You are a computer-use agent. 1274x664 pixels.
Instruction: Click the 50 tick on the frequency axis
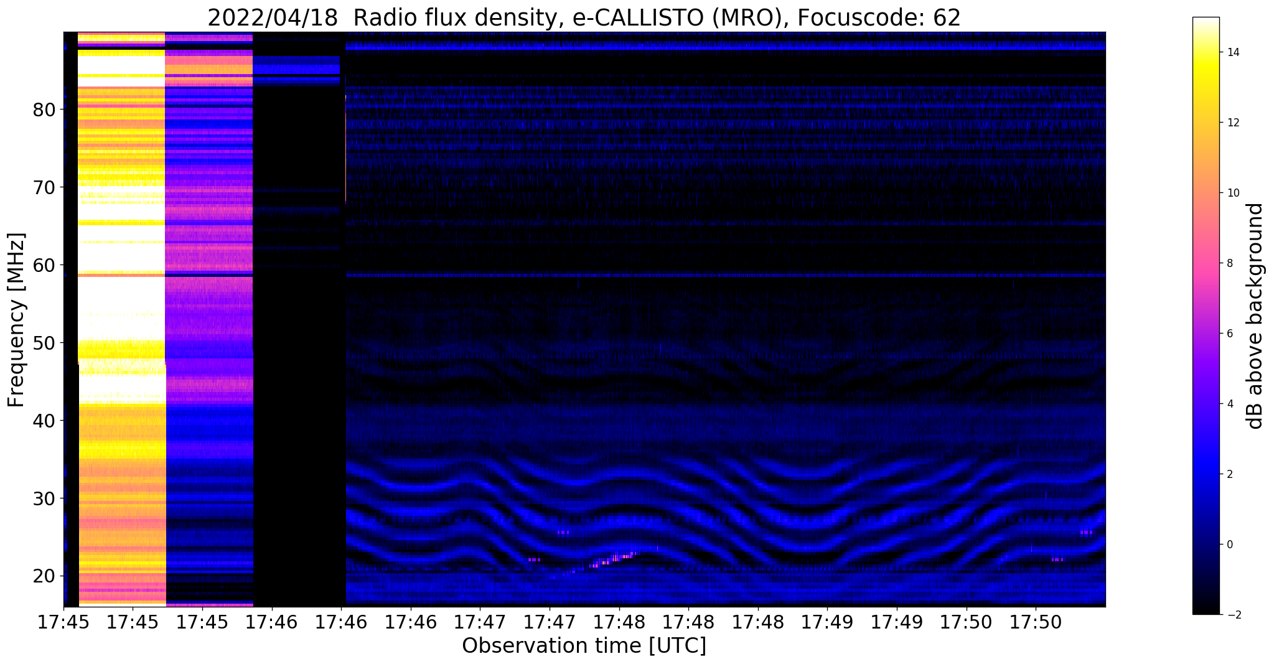(x=45, y=343)
